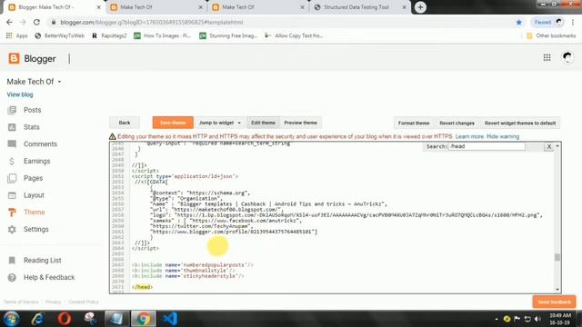This screenshot has height=327, width=582.
Task: Open the Settings gear icon
Action: pos(12,230)
